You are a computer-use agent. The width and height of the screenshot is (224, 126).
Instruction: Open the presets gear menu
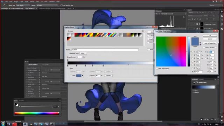pyautogui.click(x=143, y=31)
